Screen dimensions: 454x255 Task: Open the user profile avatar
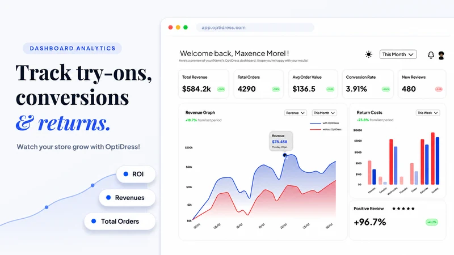click(x=442, y=55)
